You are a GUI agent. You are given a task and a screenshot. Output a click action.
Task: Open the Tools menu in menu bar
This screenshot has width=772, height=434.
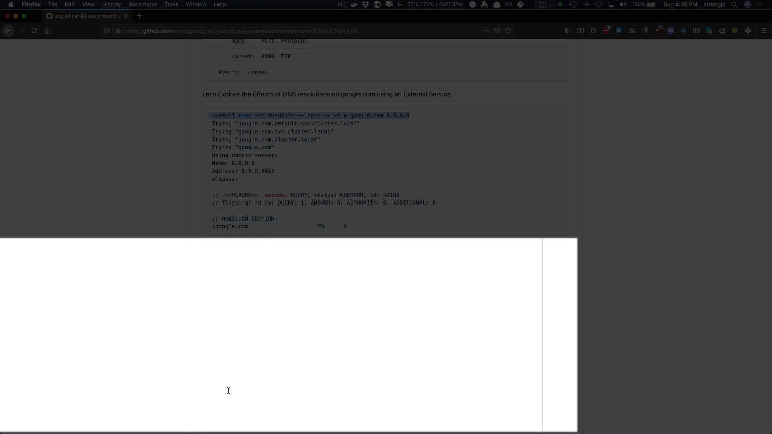click(x=171, y=4)
